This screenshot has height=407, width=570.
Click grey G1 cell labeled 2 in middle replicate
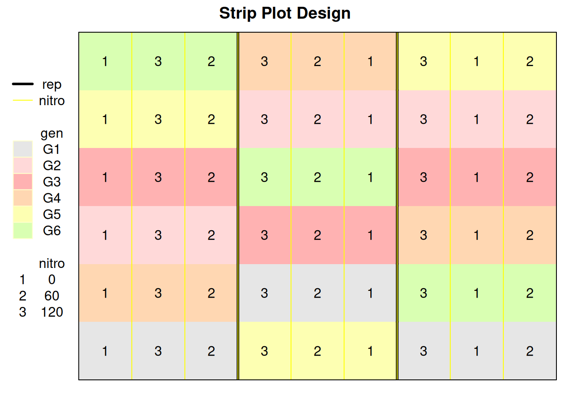tap(317, 293)
